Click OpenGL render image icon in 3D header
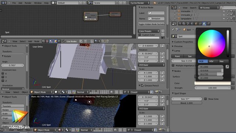 click(156, 92)
